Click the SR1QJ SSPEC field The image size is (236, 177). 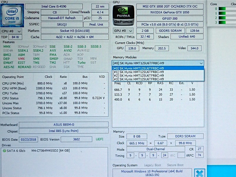pos(62,24)
